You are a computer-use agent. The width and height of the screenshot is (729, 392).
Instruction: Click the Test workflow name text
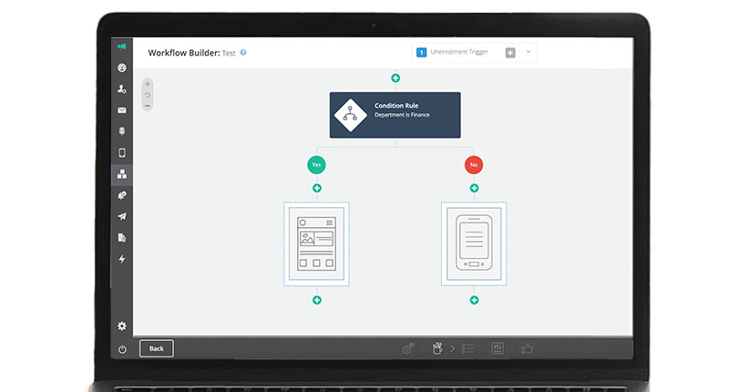229,53
